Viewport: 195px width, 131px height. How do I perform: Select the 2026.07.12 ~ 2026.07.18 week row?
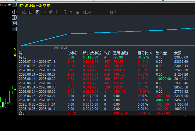click(106, 62)
